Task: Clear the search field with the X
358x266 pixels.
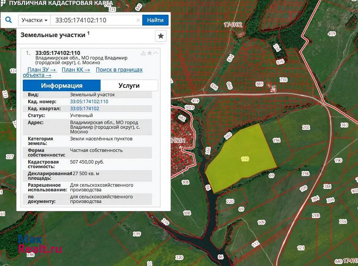Action: click(138, 20)
